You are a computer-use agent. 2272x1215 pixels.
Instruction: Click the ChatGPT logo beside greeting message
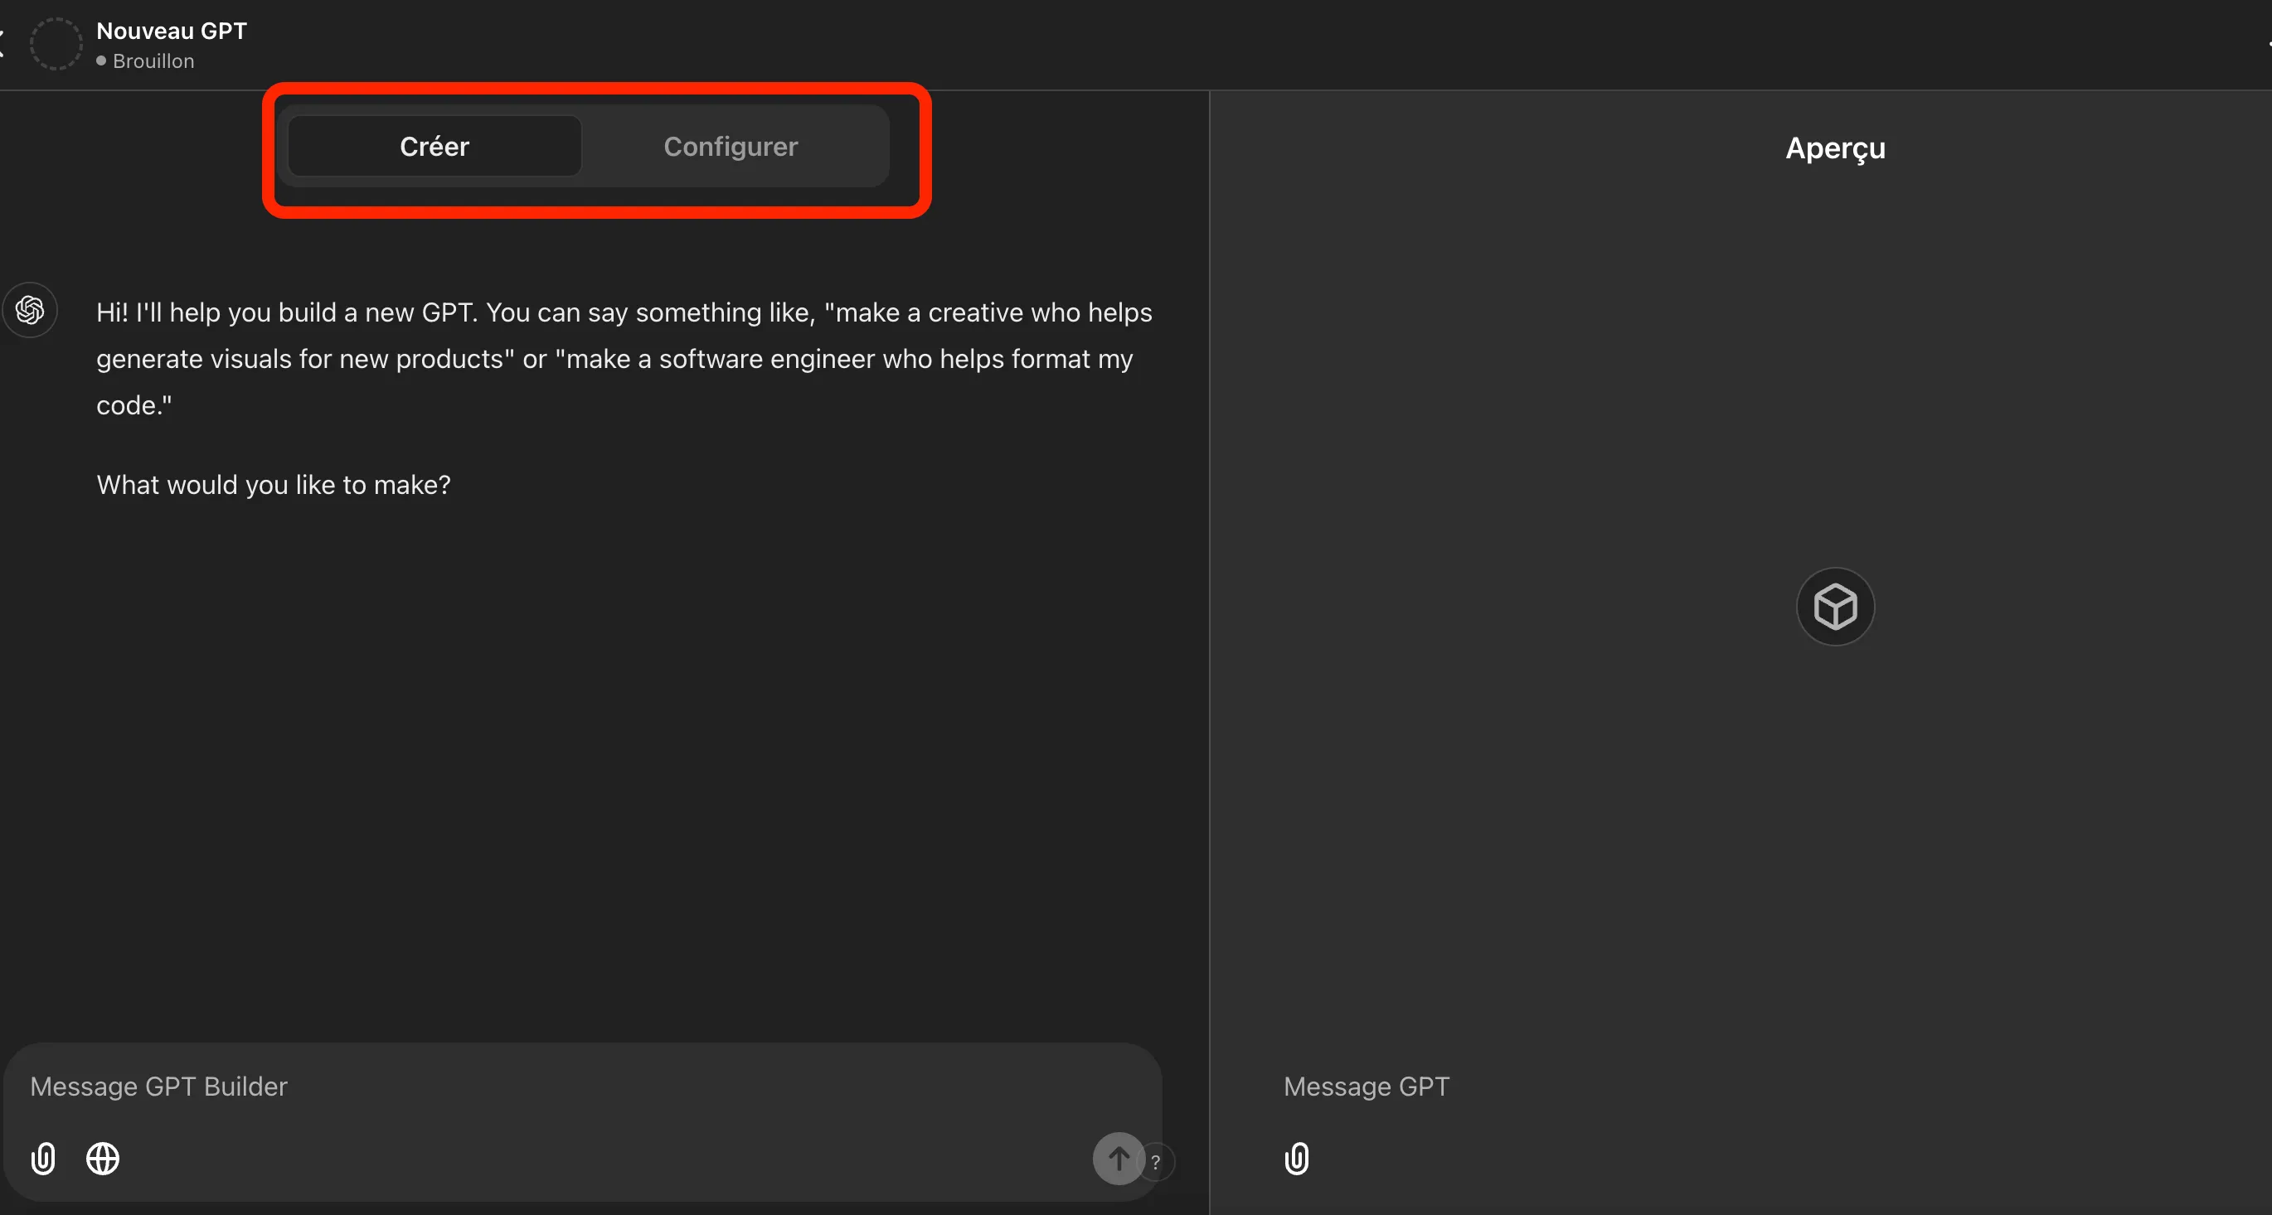[x=30, y=310]
